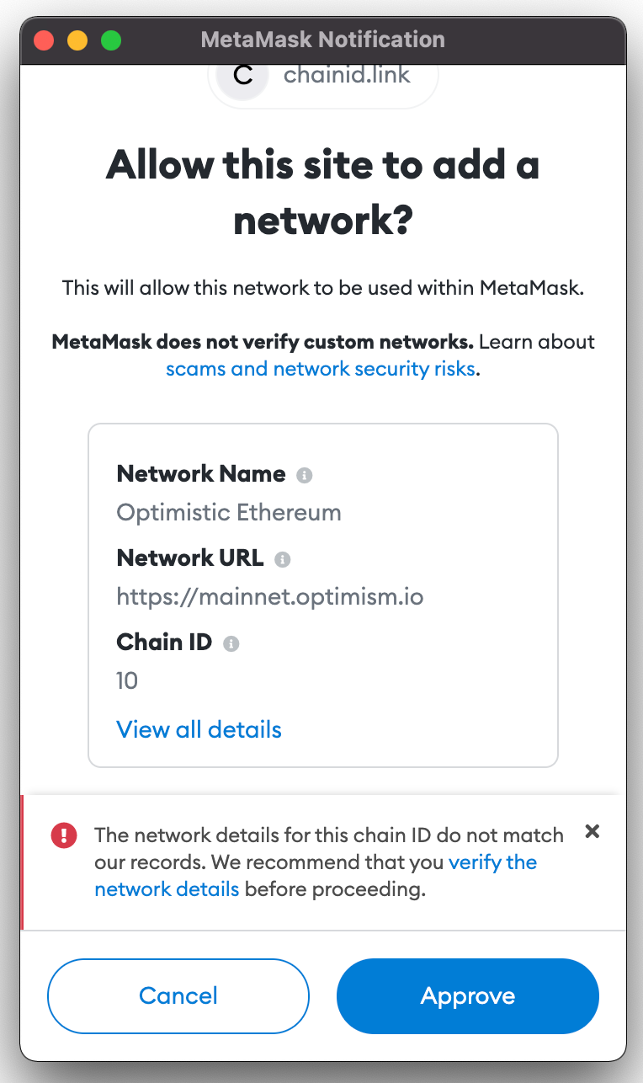643x1083 pixels.
Task: Click the chainid.link site logo icon
Action: click(x=242, y=75)
